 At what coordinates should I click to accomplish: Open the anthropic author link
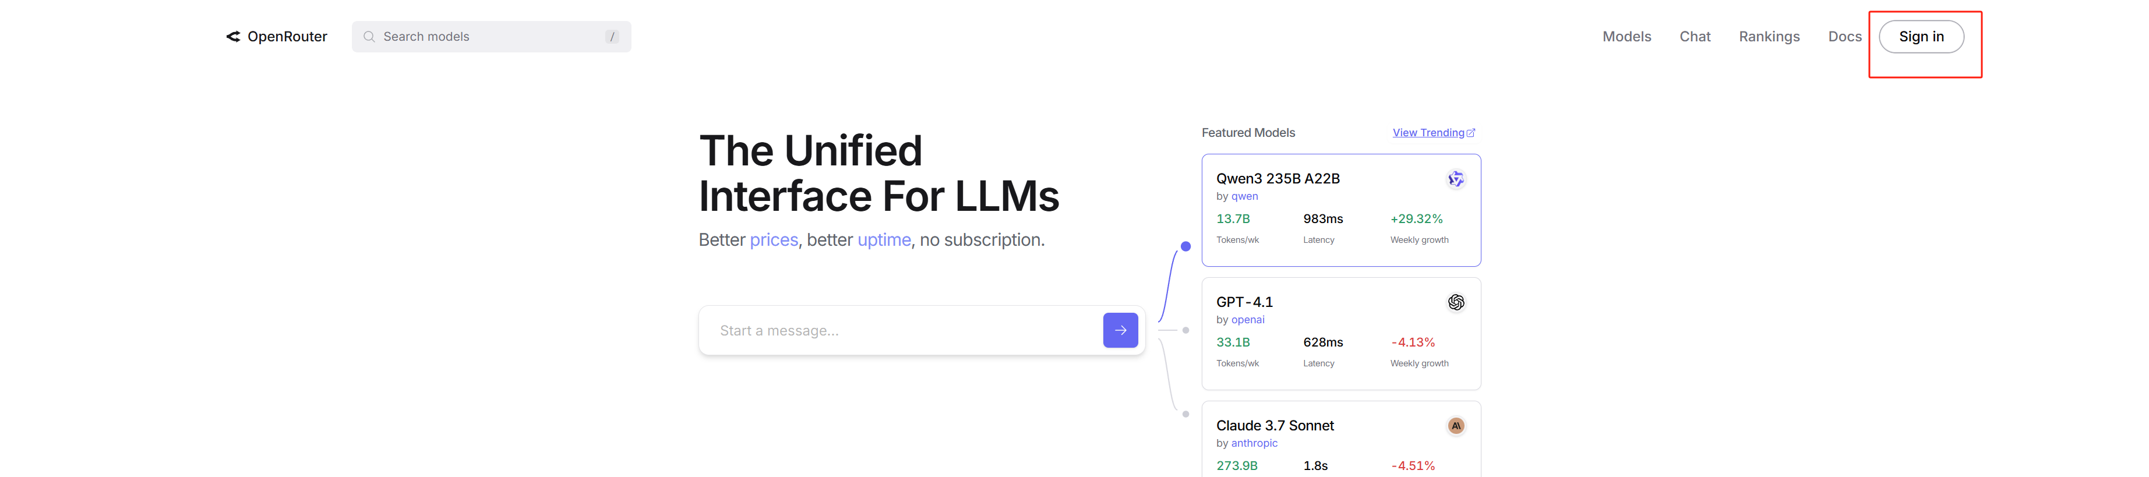pos(1254,444)
